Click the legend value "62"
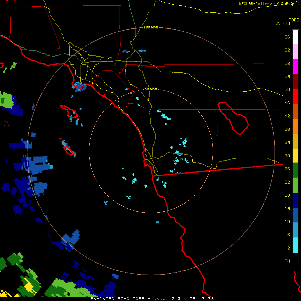301x301 pixels. [x=287, y=50]
